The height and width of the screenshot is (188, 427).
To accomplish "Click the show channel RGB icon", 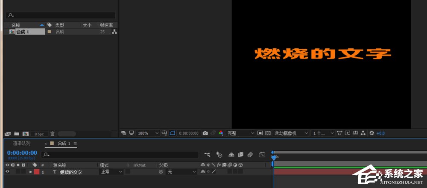I will 221,133.
